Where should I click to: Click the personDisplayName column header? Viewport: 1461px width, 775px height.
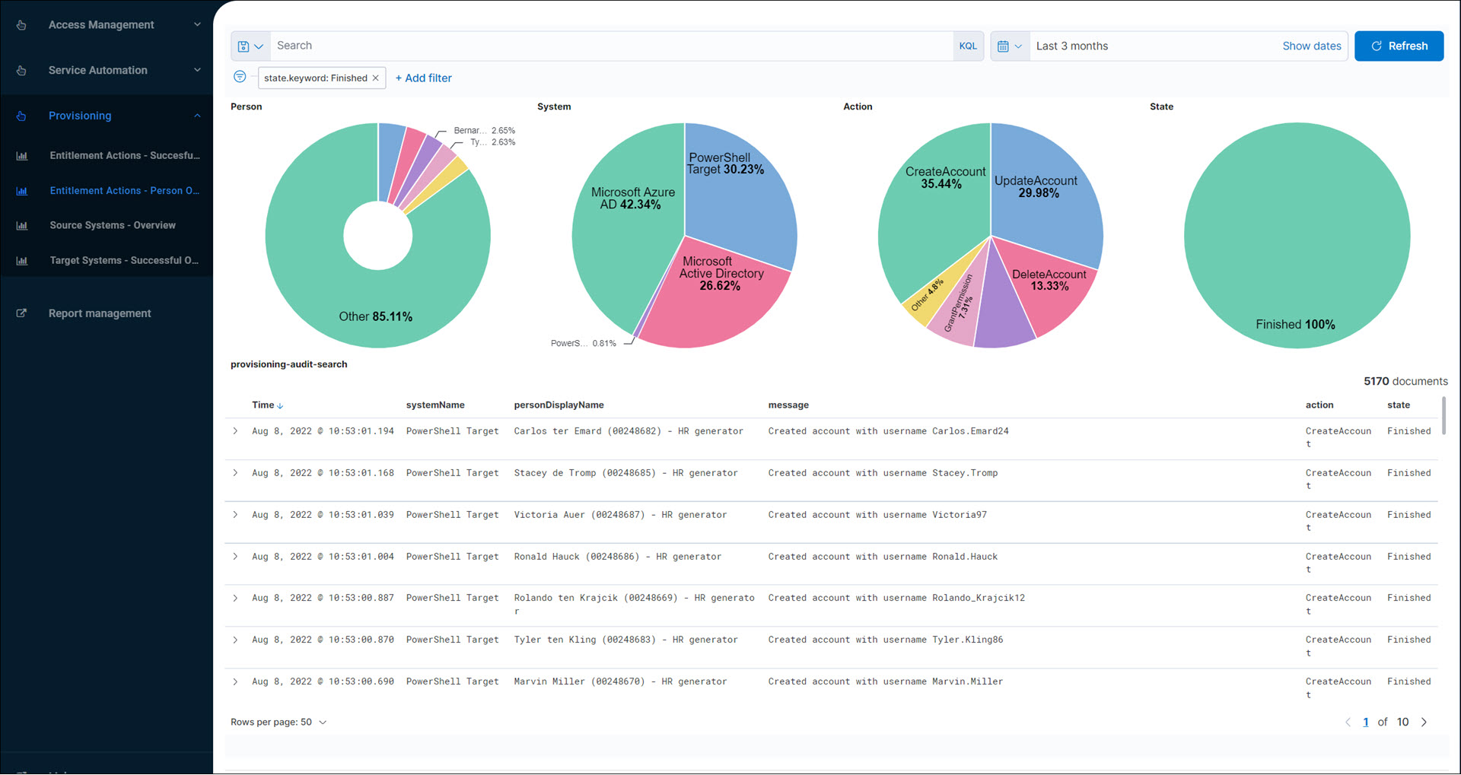[559, 405]
